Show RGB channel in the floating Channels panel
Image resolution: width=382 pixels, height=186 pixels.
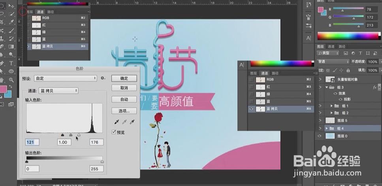[x=251, y=79]
